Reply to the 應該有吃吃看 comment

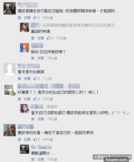click(x=27, y=140)
